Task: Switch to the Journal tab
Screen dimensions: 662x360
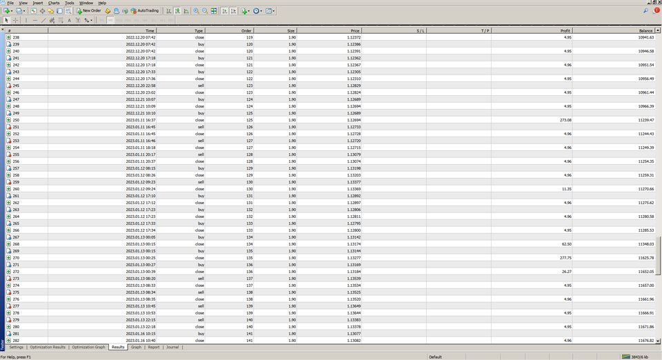Action: tap(172, 347)
